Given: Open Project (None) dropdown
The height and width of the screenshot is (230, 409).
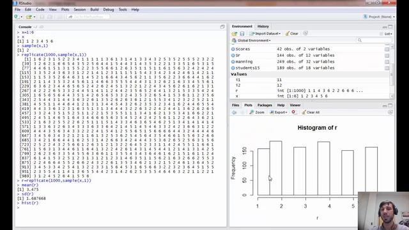Looking at the screenshot, I should (x=379, y=17).
